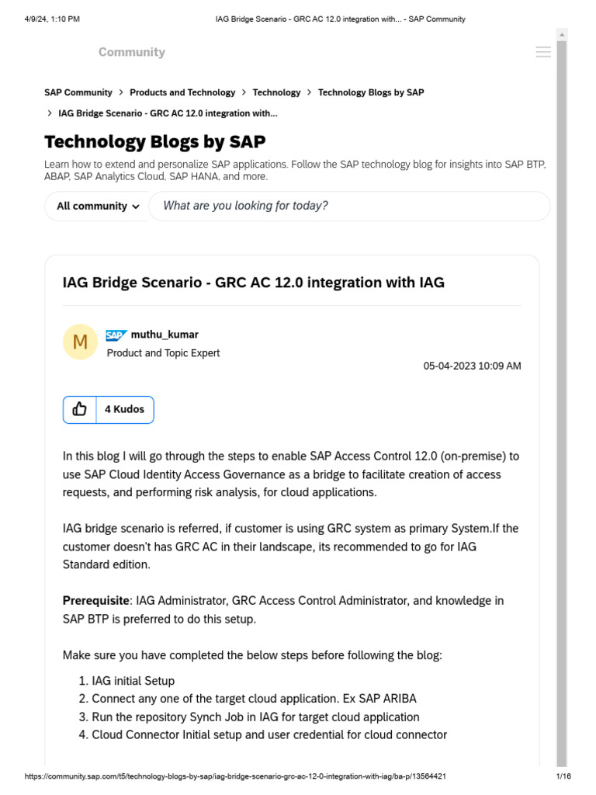The height and width of the screenshot is (795, 596).
Task: Click the chevron before IAG Bridge breadcrumb
Action: 50,113
